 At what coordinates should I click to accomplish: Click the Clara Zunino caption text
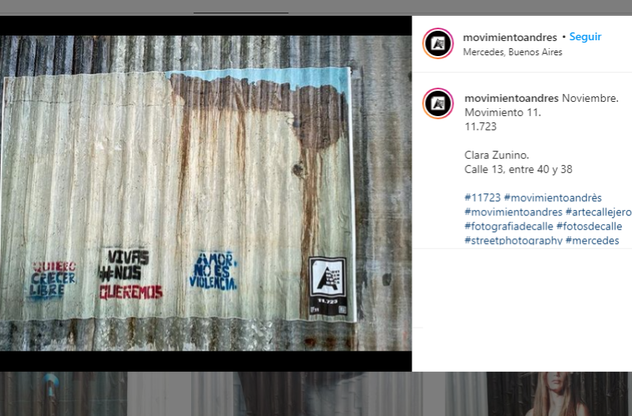[497, 155]
